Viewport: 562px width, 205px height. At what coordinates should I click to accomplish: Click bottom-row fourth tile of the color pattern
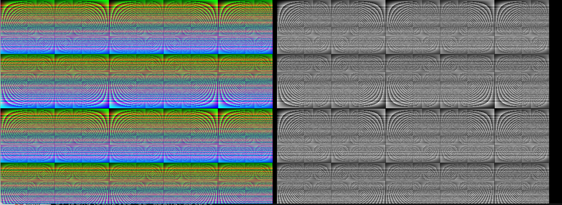191,183
